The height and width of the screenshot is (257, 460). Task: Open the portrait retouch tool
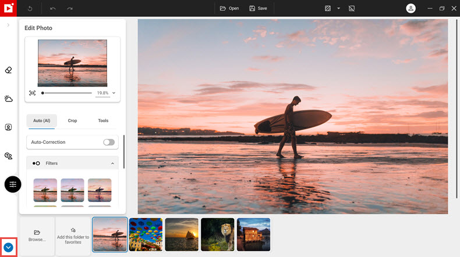click(8, 127)
